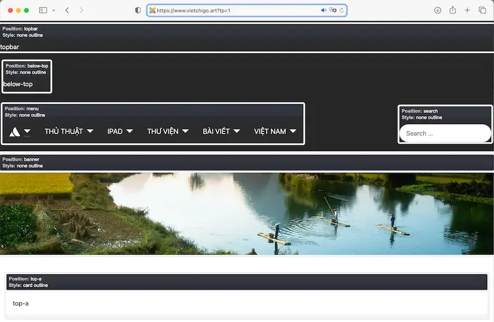Mute the tab audio via the speaker icon
The width and height of the screenshot is (494, 322).
[x=324, y=11]
